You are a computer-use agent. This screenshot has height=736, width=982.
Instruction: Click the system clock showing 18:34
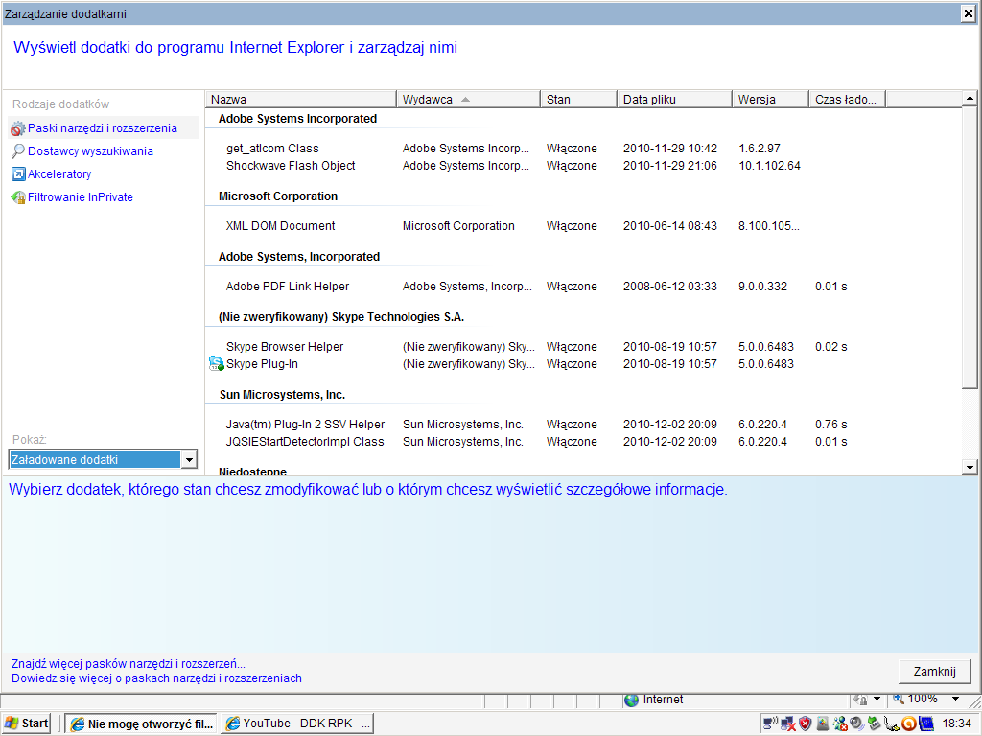coord(956,724)
